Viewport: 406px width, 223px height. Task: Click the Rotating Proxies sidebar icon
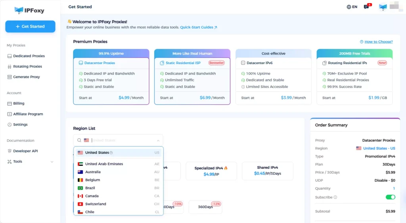tap(10, 67)
